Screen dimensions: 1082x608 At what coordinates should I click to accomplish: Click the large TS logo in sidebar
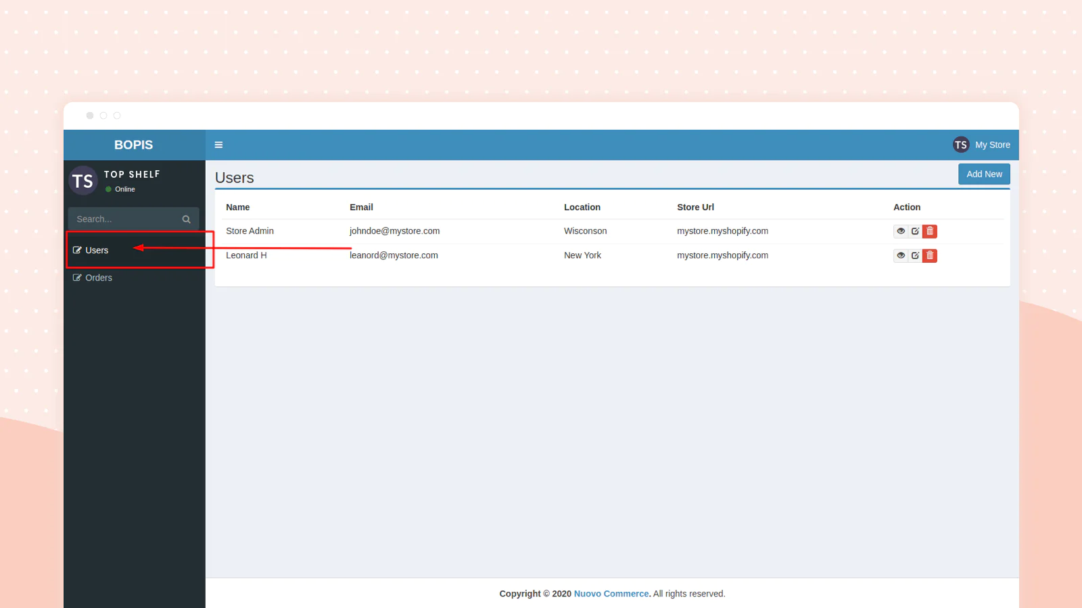[x=83, y=181]
